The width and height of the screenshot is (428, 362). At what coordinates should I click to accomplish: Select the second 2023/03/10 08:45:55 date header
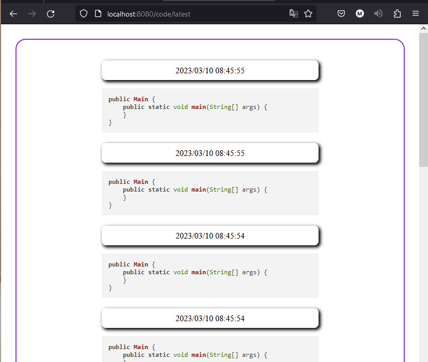pyautogui.click(x=210, y=153)
